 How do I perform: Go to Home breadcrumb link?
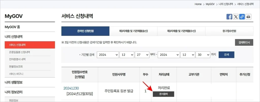[198, 4]
